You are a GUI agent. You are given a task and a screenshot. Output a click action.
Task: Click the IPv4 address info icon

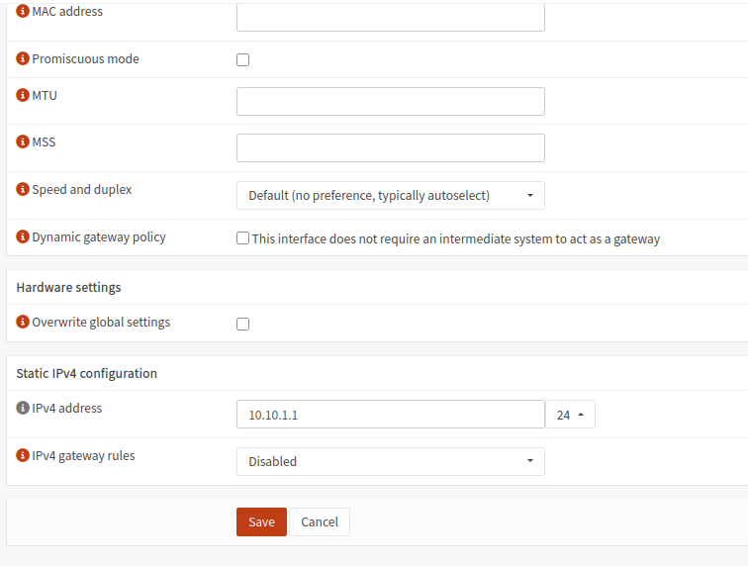tap(23, 409)
